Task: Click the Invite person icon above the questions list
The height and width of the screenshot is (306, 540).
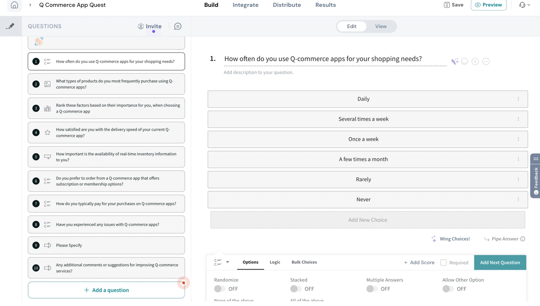Action: pos(141,26)
